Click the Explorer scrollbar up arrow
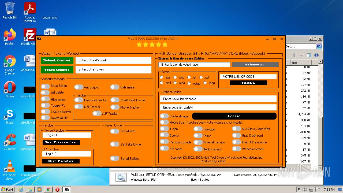343x193 pixels. (x=320, y=62)
